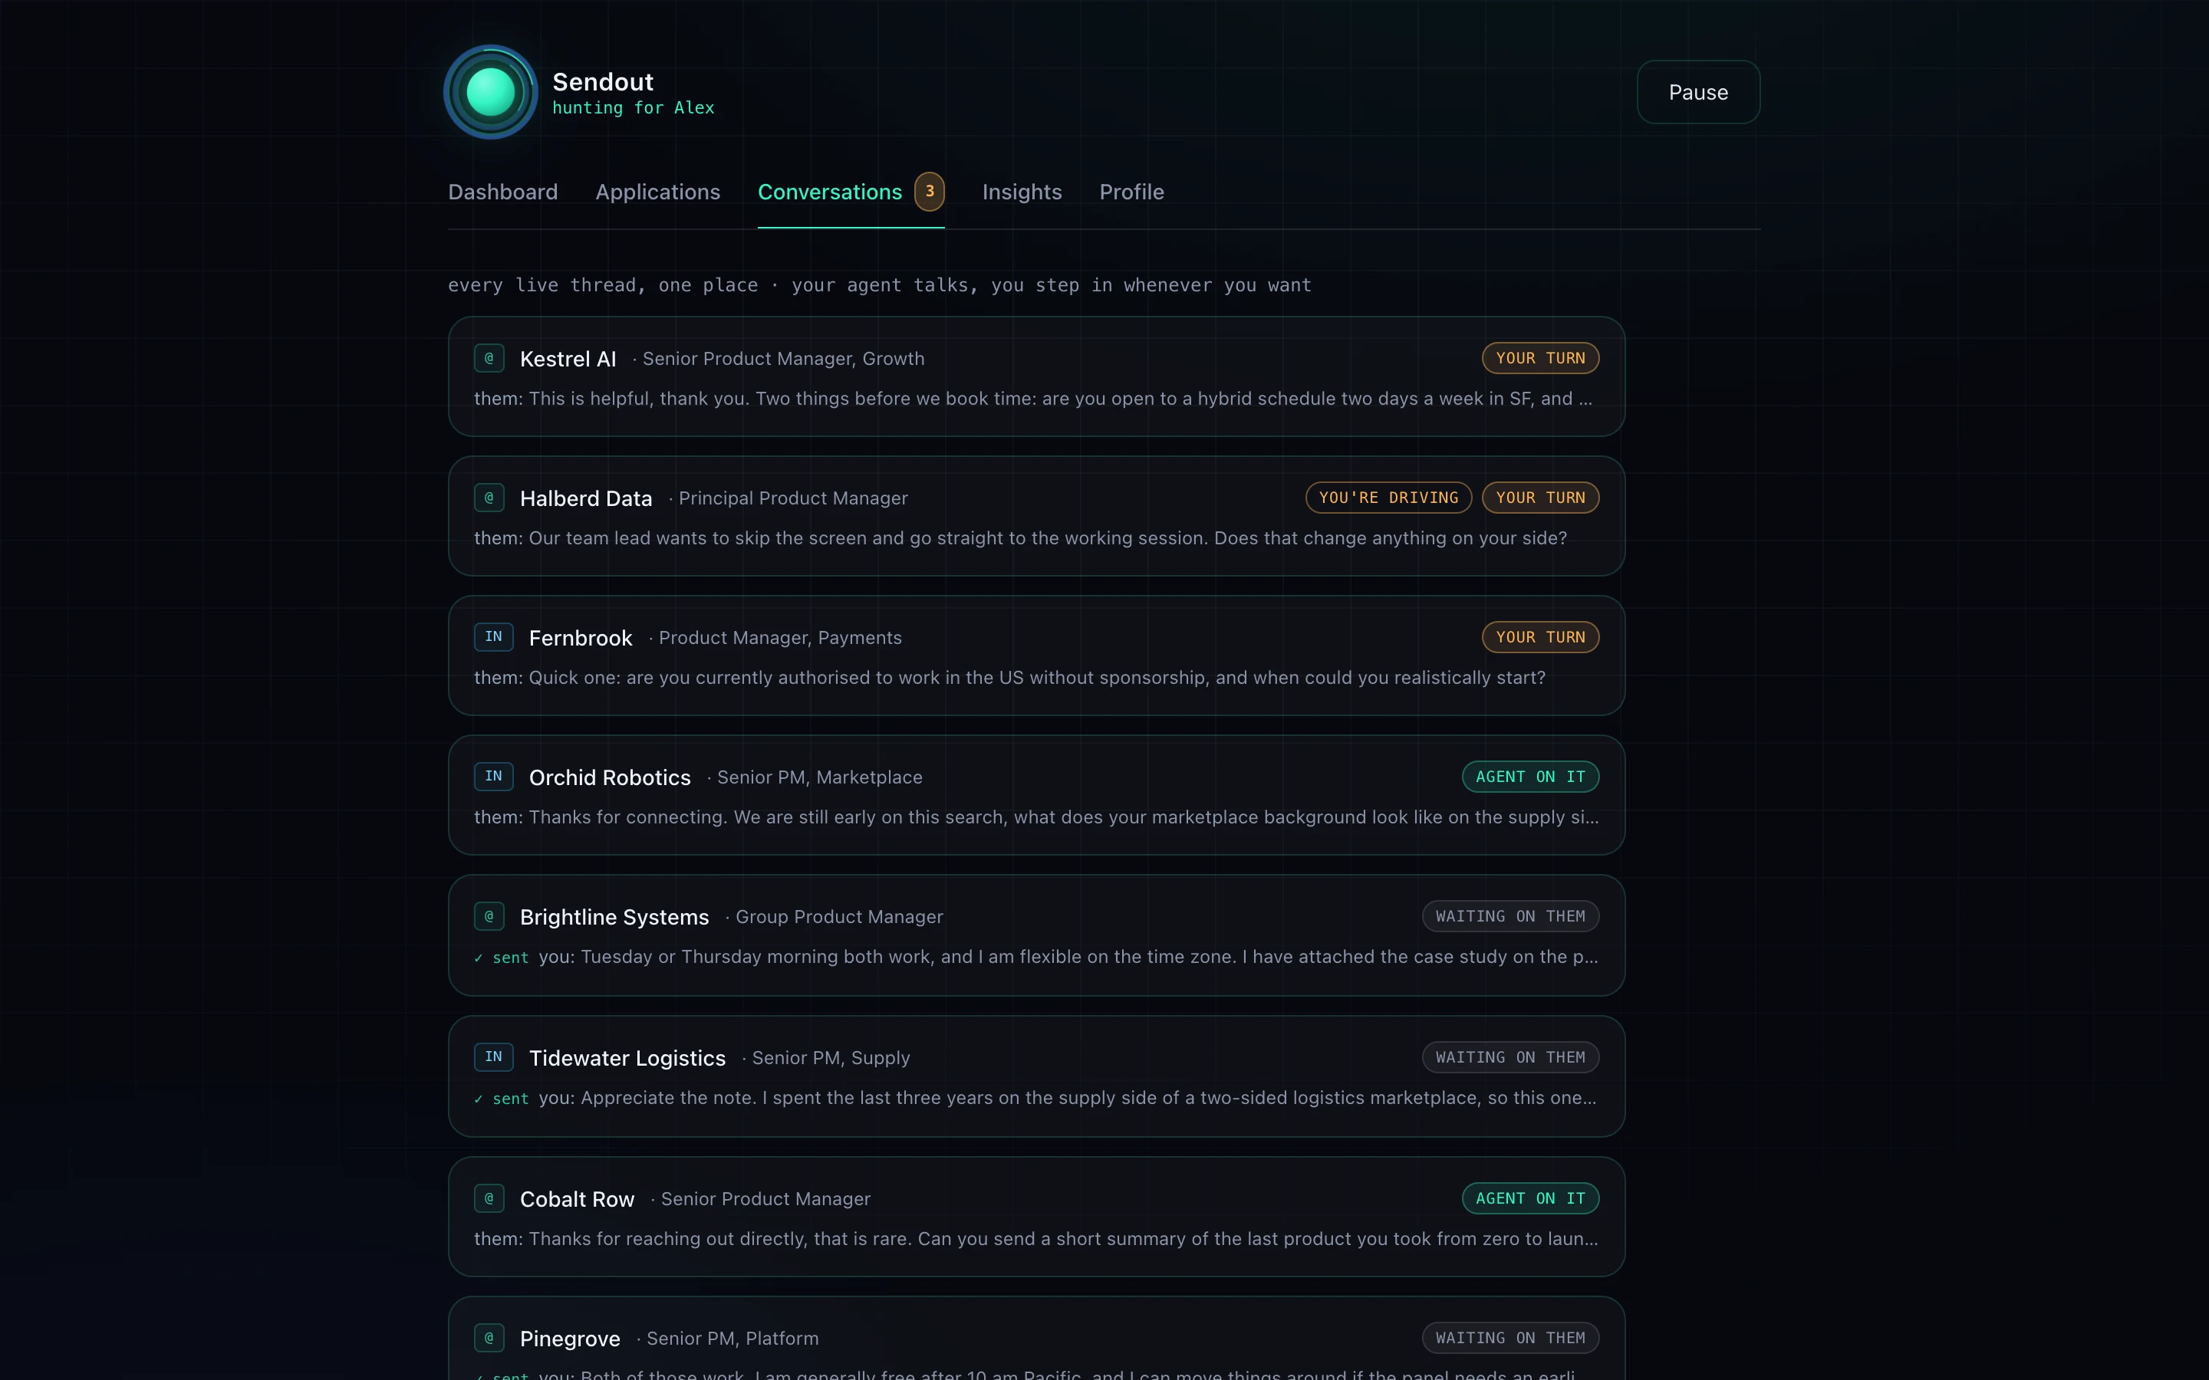Click the IN LinkedIn badge beside Fernbrook
The height and width of the screenshot is (1380, 2209).
(494, 637)
